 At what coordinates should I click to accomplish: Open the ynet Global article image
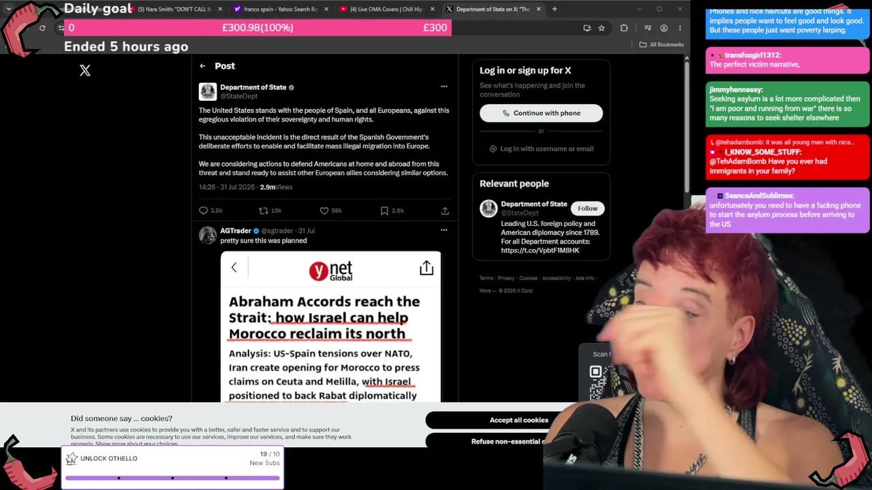330,327
